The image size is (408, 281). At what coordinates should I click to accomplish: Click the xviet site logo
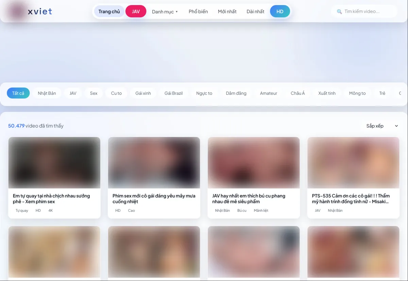pos(31,12)
